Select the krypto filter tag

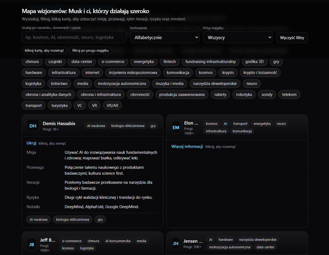228,72
